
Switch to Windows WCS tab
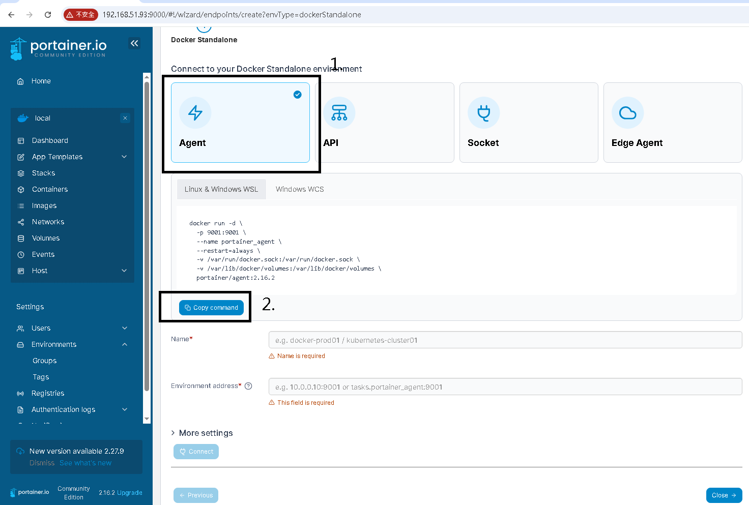(x=300, y=189)
